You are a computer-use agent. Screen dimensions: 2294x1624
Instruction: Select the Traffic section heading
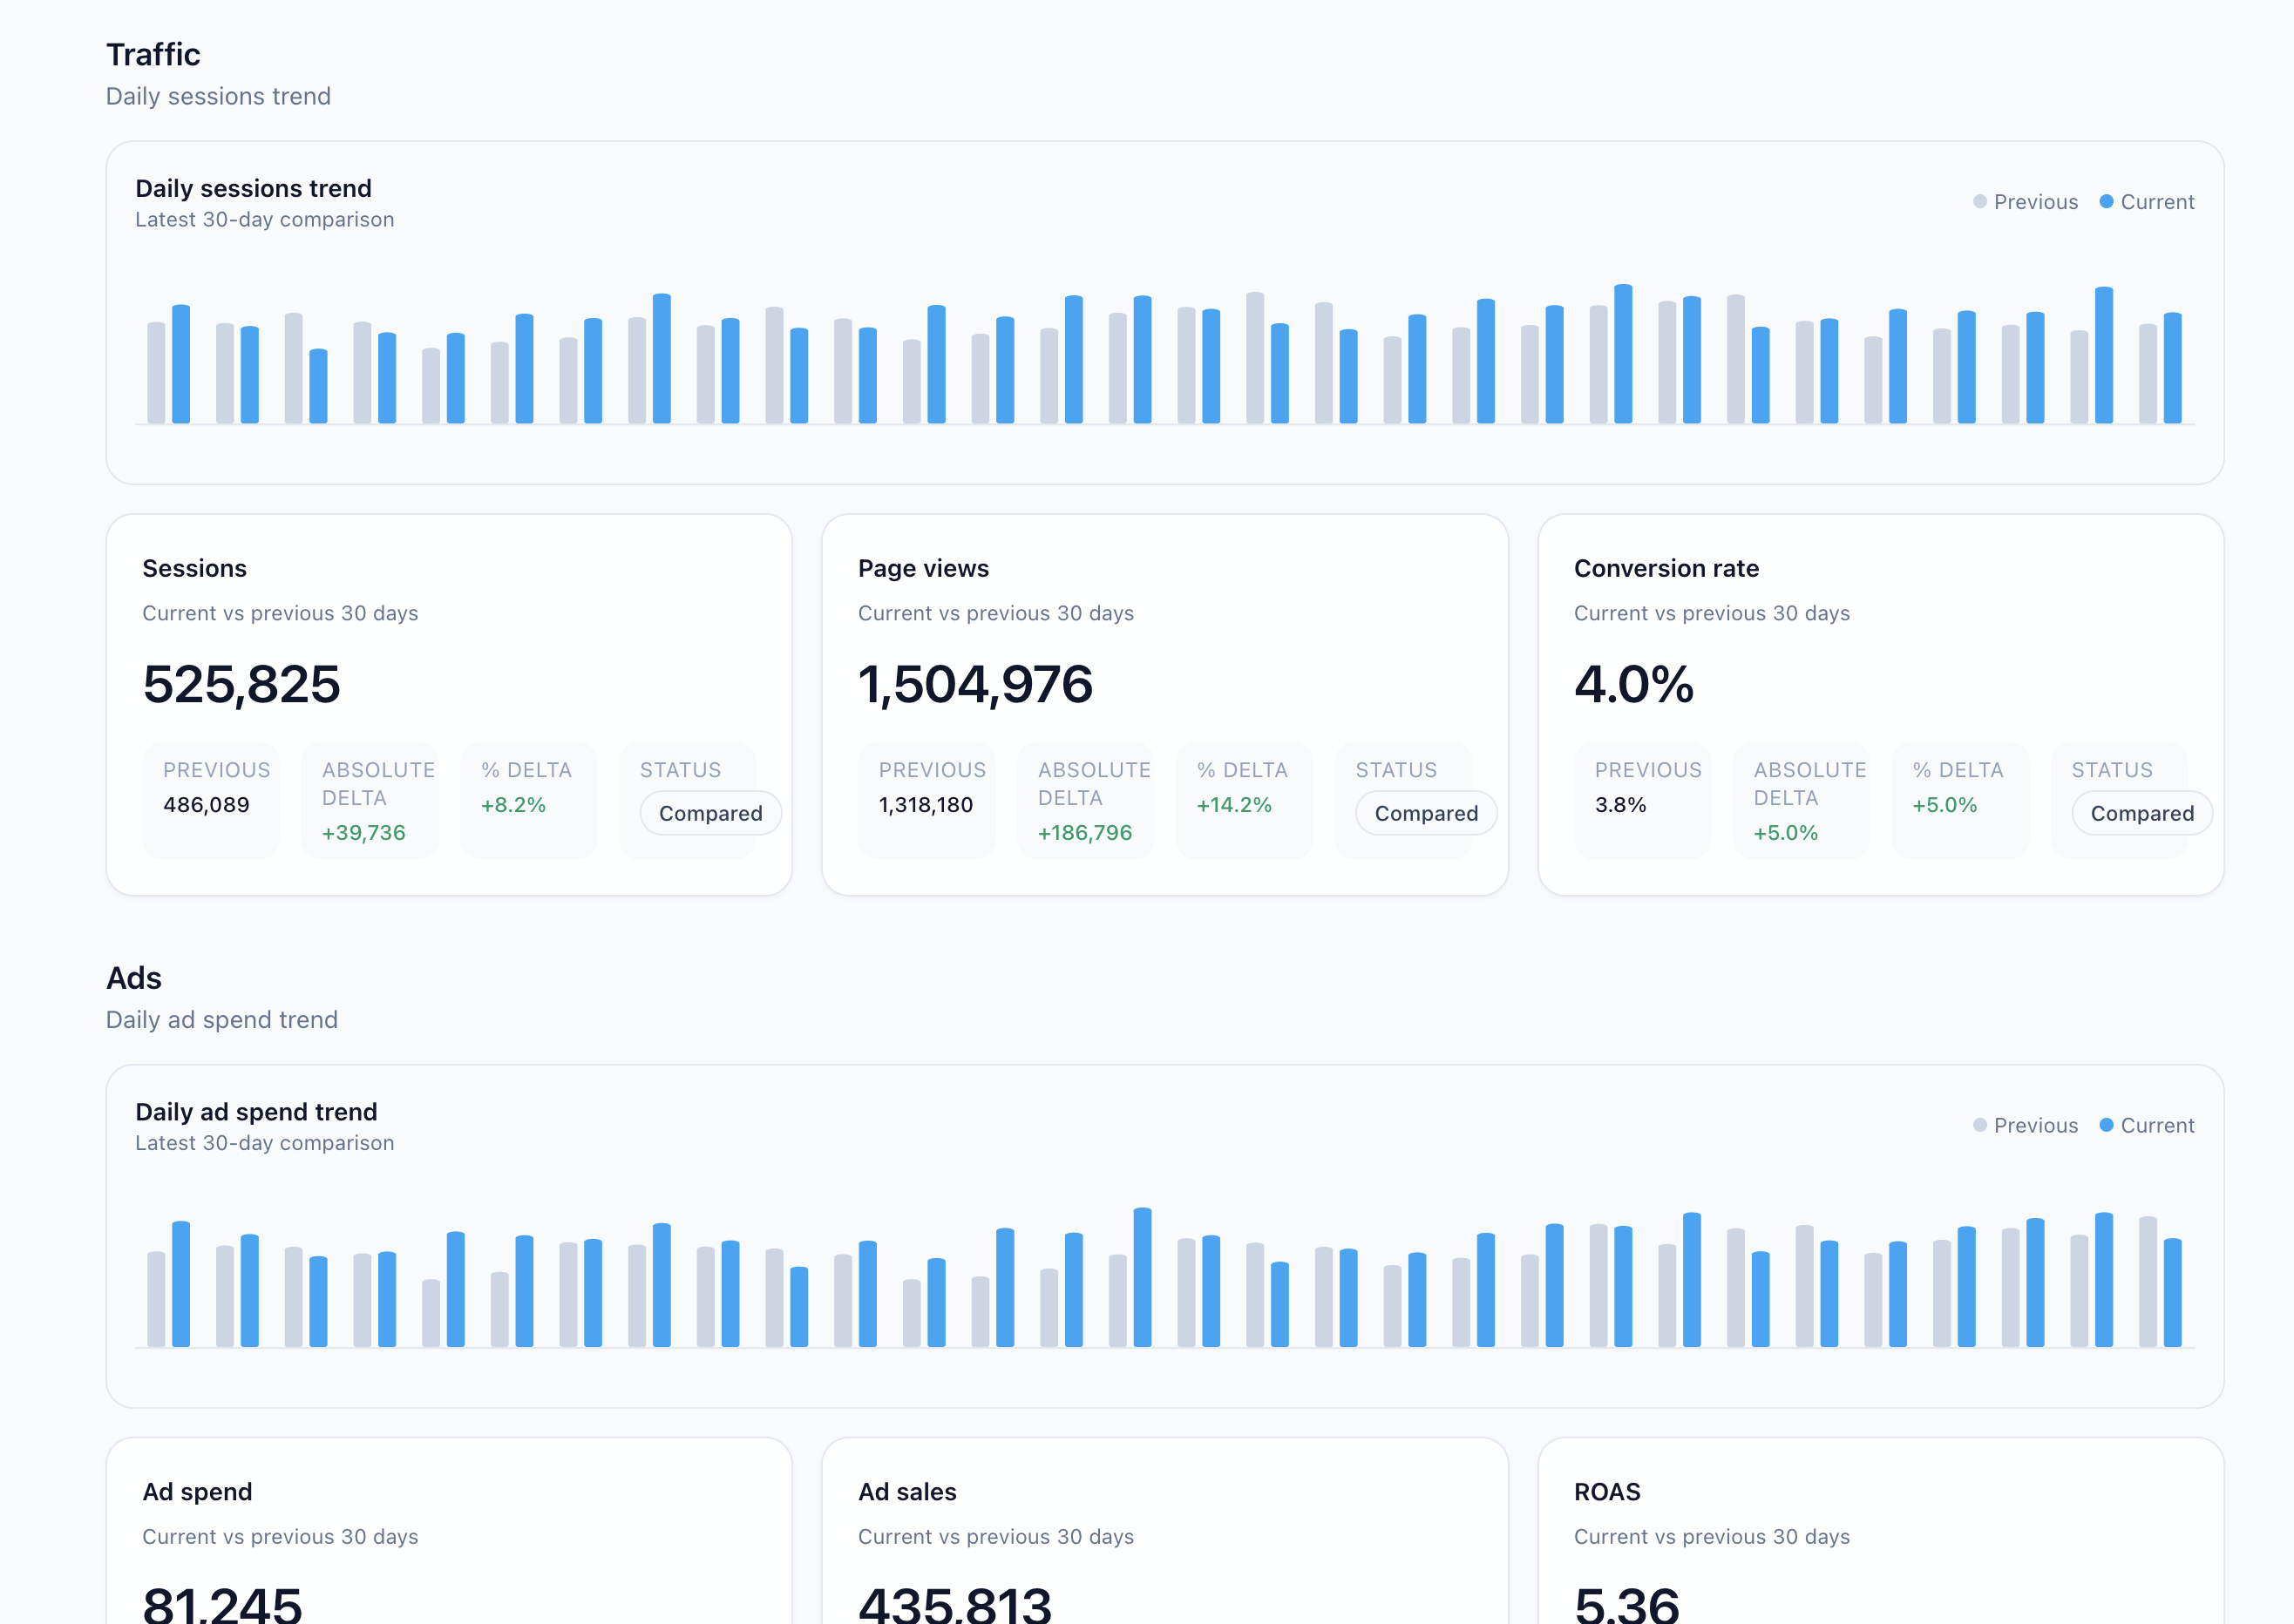153,54
